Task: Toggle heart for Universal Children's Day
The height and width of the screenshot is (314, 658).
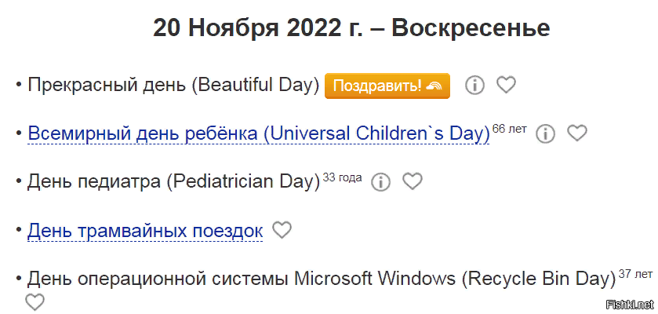Action: coord(577,133)
